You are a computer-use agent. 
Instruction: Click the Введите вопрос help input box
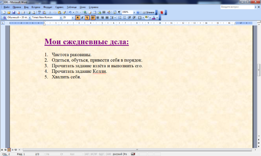pos(236,7)
